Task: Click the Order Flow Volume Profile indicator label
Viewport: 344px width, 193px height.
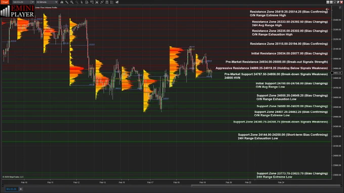Action: pos(46,8)
